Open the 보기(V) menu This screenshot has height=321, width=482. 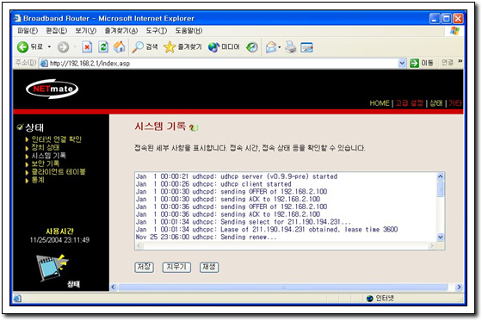(x=86, y=31)
